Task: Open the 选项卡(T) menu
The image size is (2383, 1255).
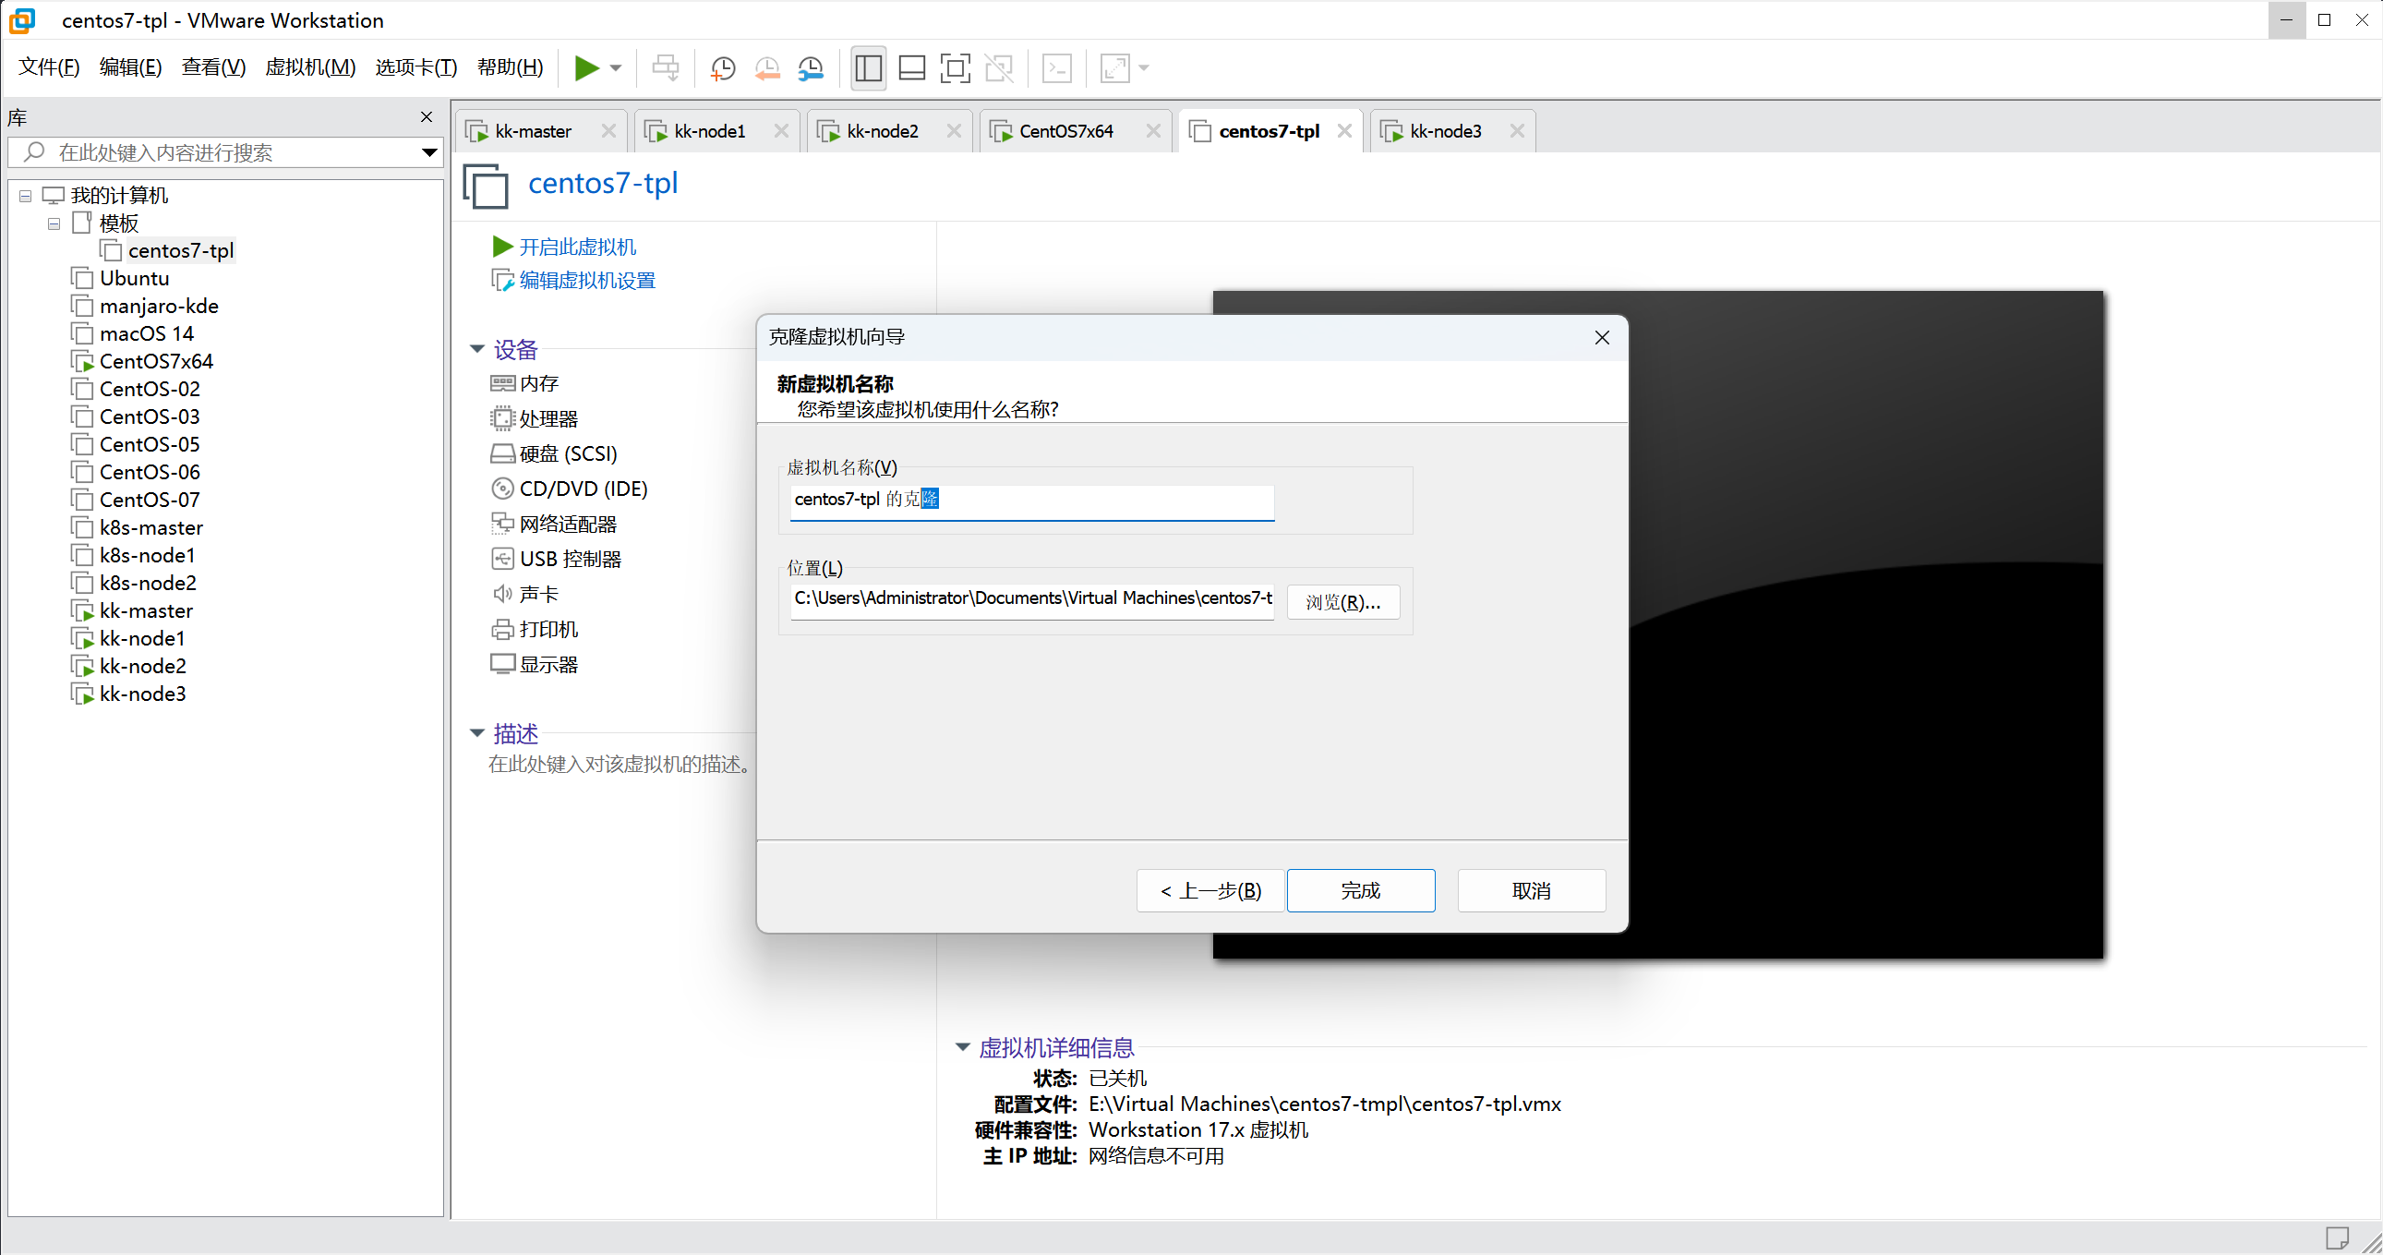Action: tap(415, 67)
